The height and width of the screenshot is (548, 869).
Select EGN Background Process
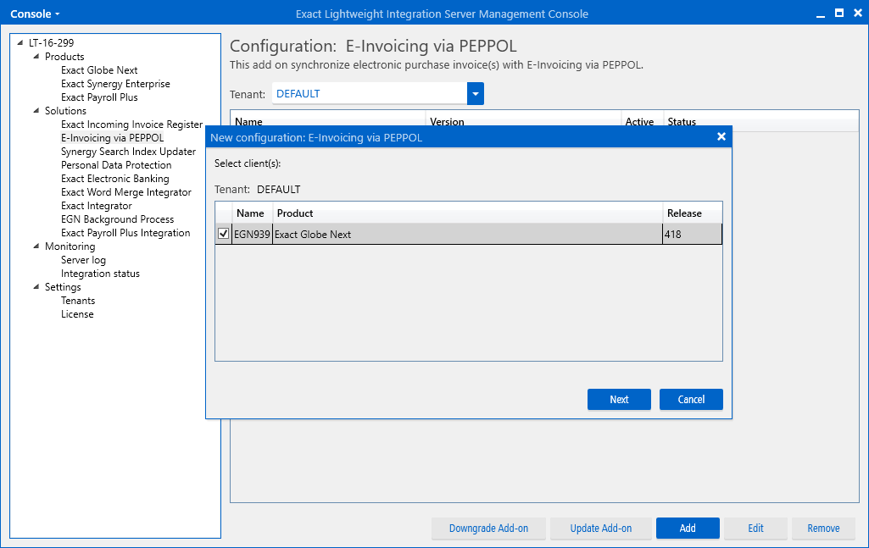point(118,219)
